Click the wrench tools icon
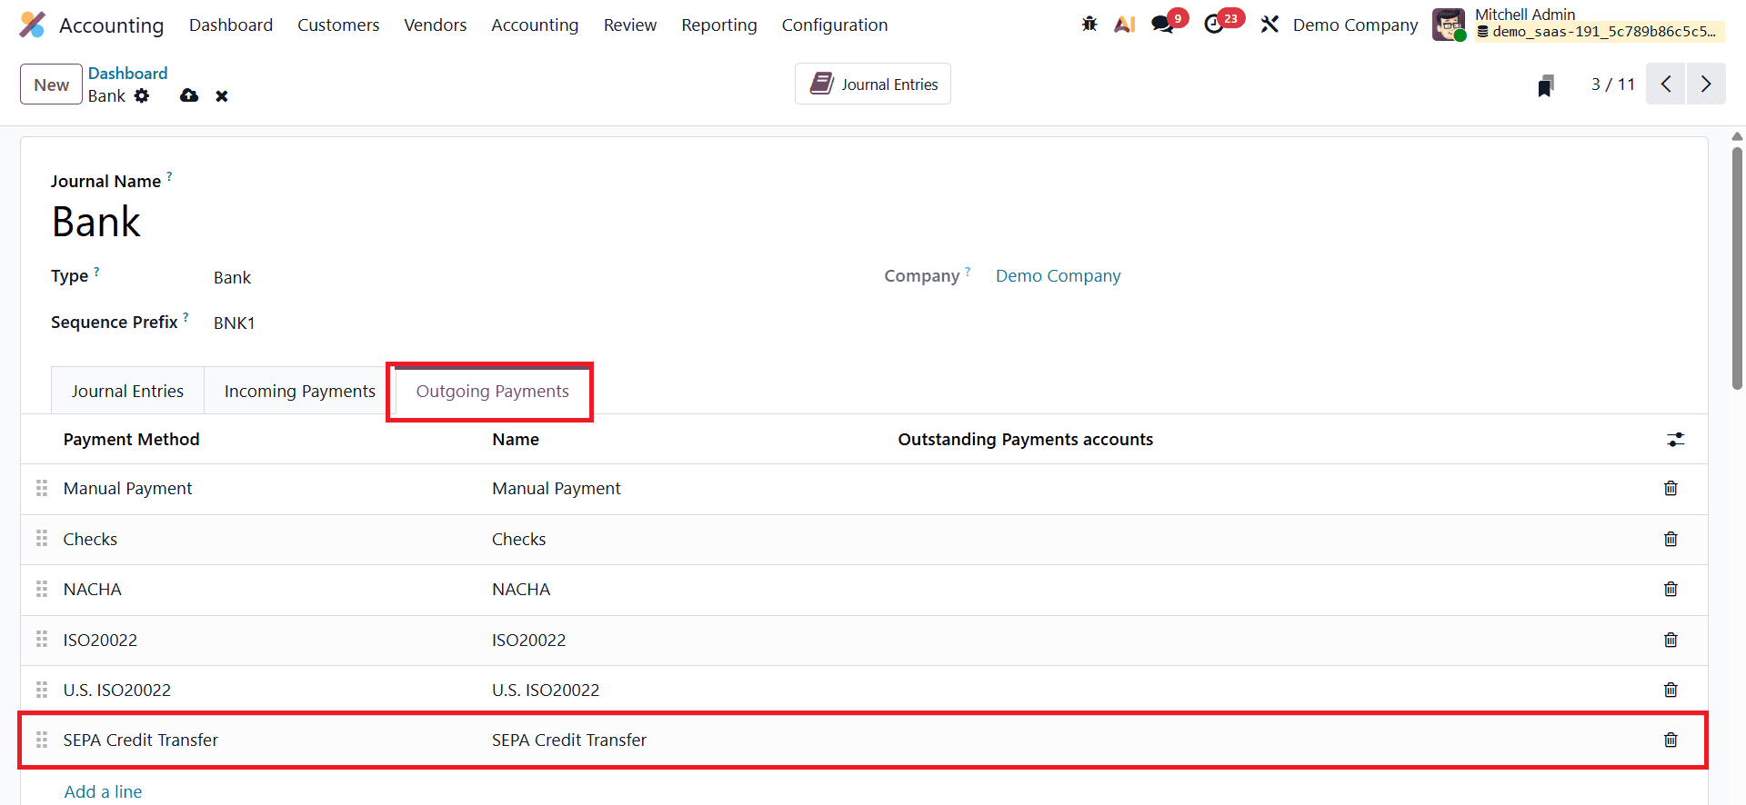 [x=1269, y=25]
